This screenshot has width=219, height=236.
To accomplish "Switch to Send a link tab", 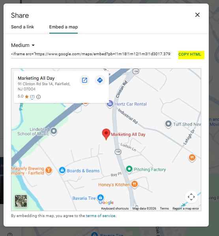I will 22,27.
